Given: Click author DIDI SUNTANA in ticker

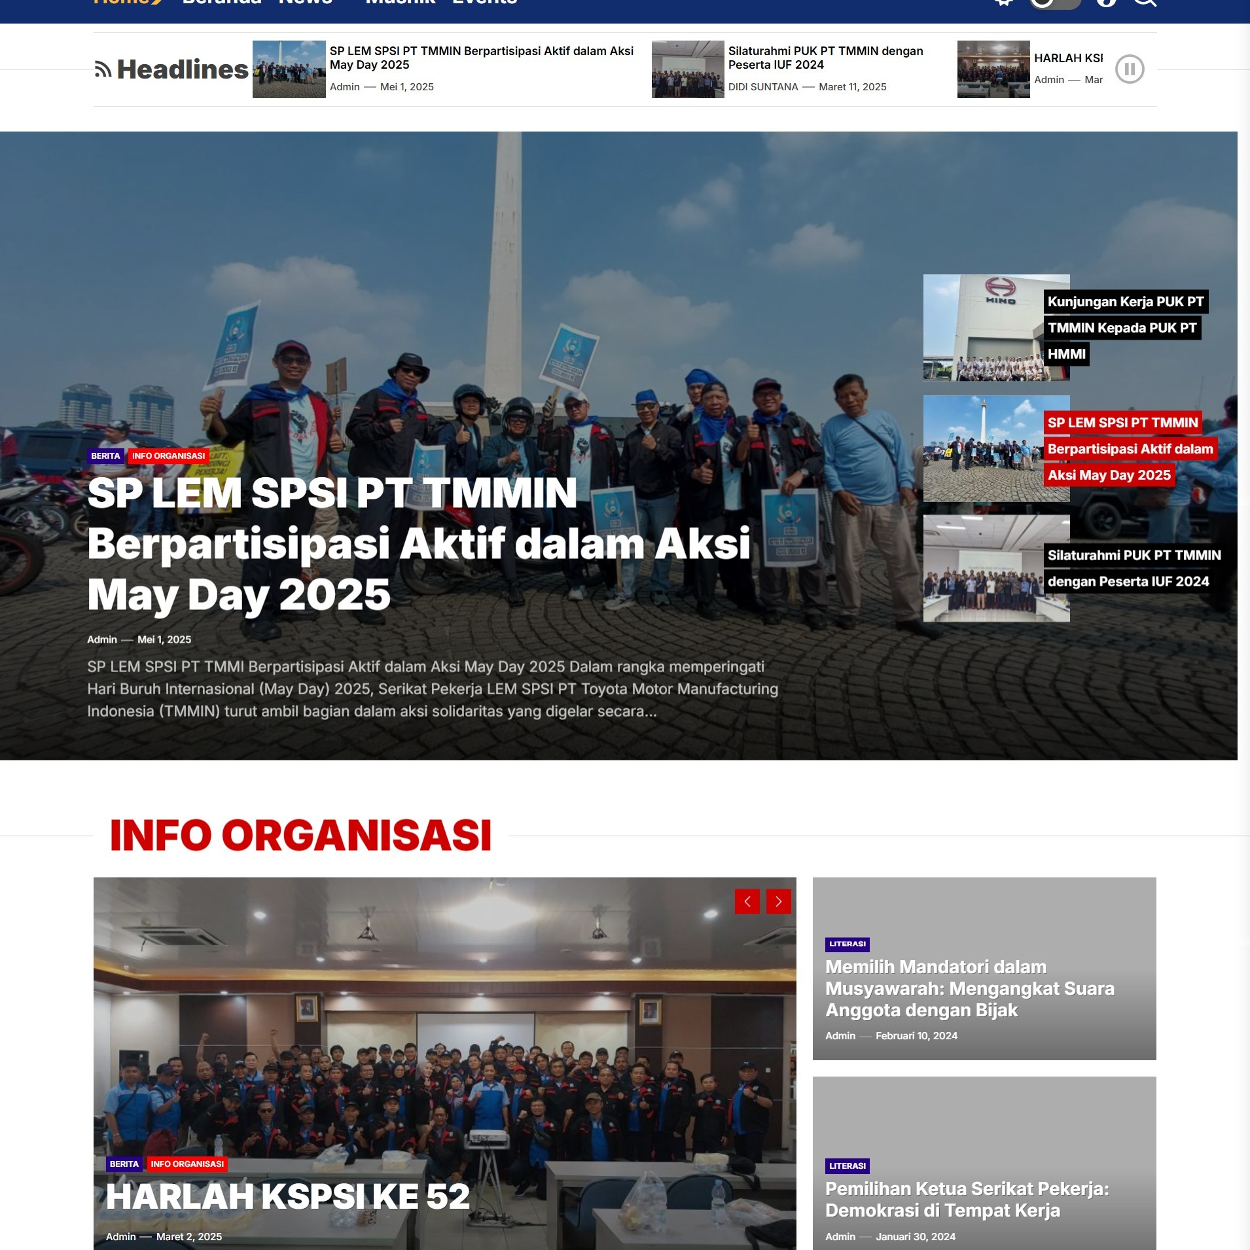Looking at the screenshot, I should tap(763, 87).
